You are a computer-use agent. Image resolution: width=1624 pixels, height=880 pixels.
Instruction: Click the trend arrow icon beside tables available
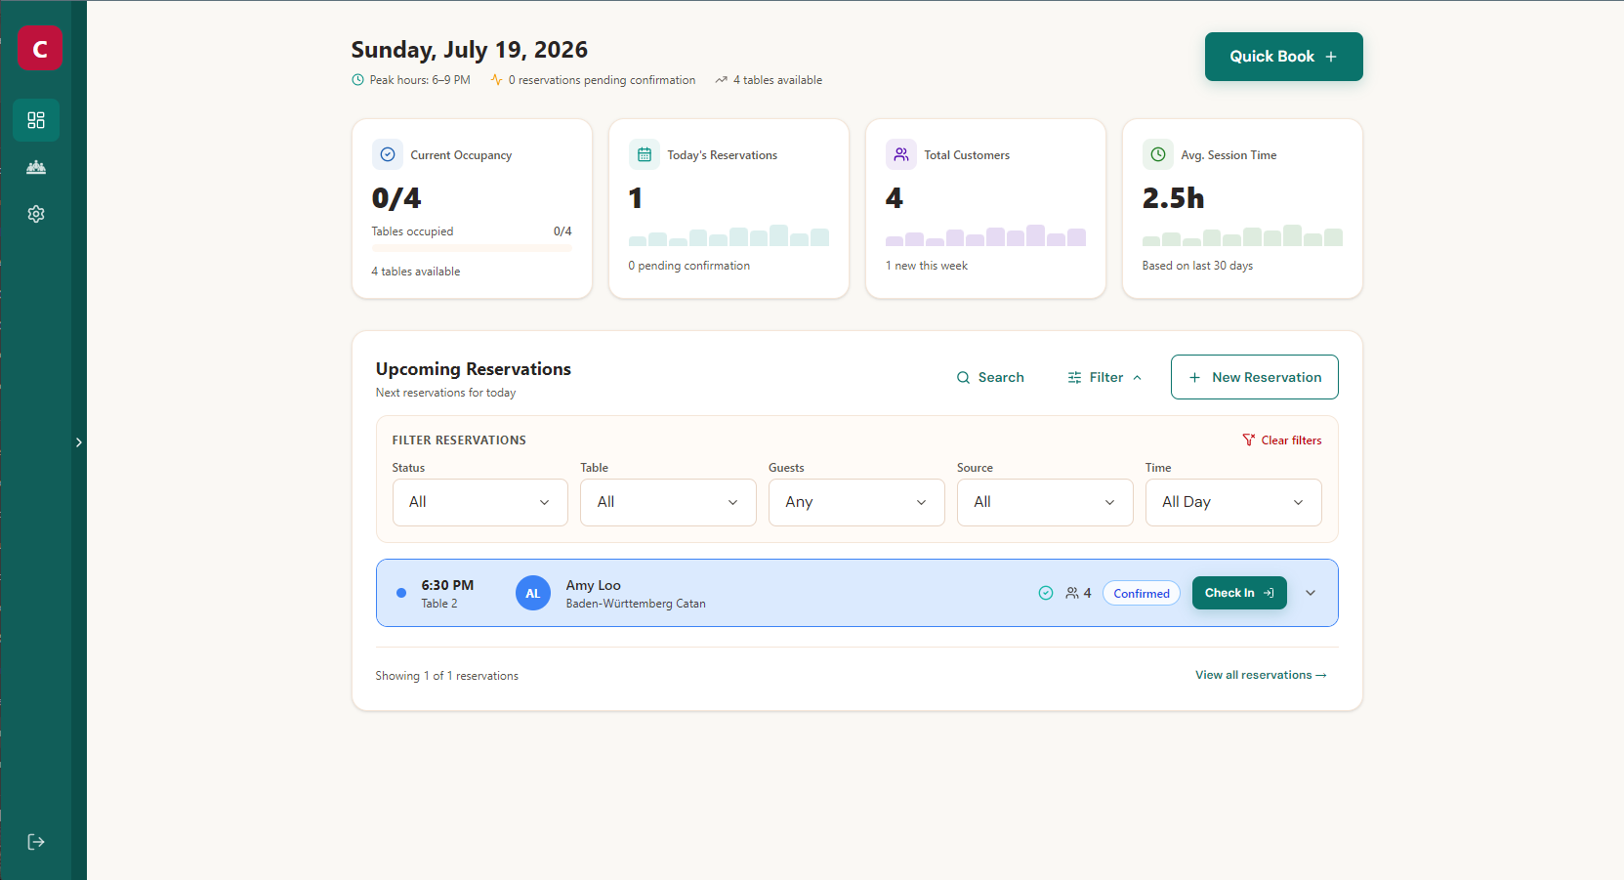tap(721, 80)
